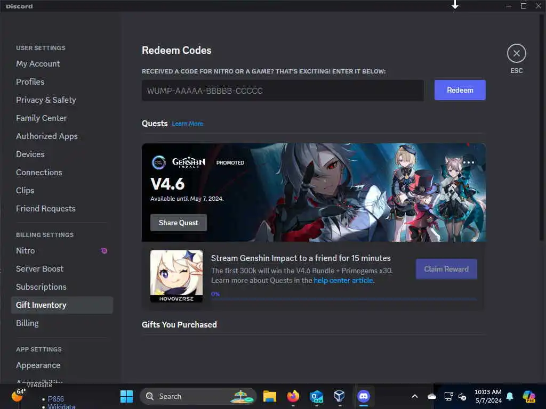
Task: Click the Claim Reward button
Action: 446,269
